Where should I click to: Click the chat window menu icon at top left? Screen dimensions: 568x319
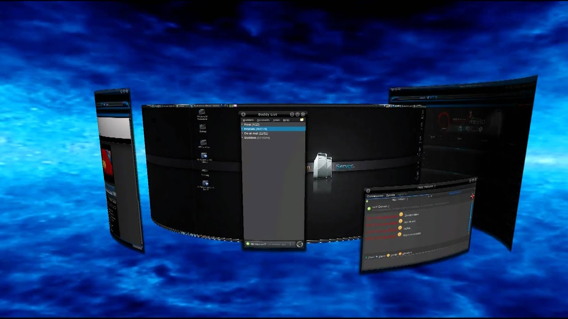368,191
